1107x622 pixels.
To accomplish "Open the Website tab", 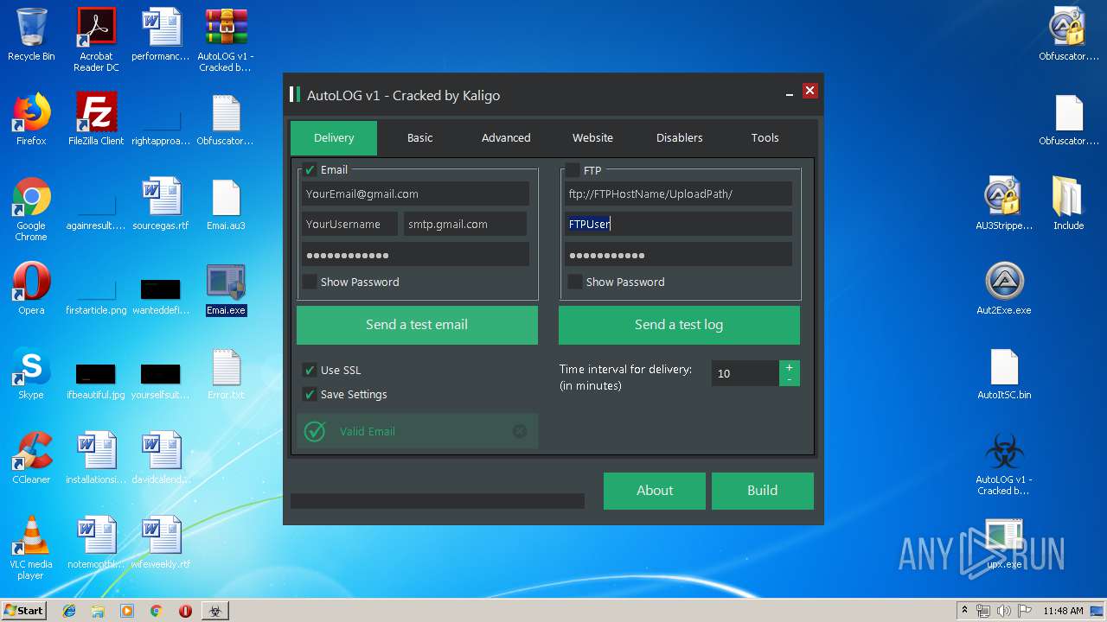I will tap(592, 137).
